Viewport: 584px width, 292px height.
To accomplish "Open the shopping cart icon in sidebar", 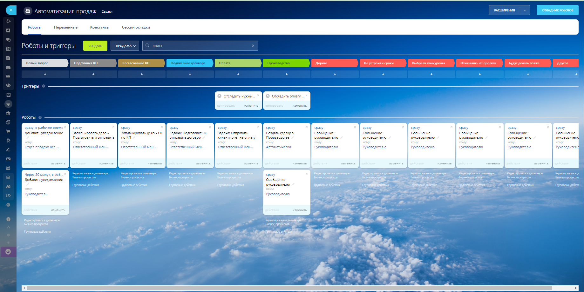I will (x=8, y=131).
